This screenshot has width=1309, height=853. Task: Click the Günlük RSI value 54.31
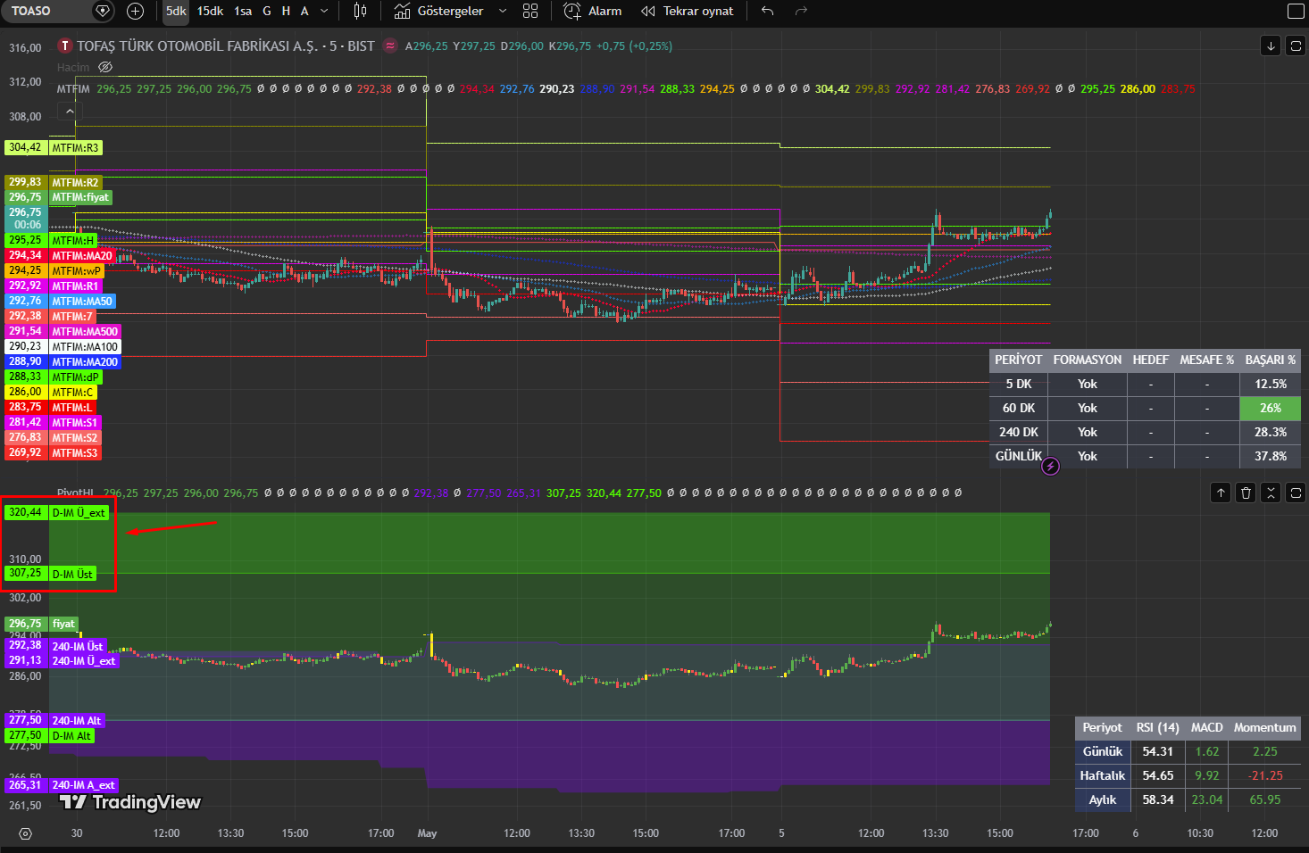pyautogui.click(x=1158, y=751)
